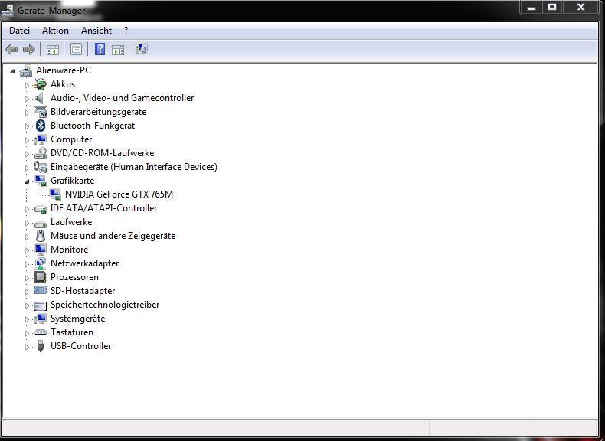Open the Datei menu
This screenshot has width=605, height=441.
tap(19, 31)
